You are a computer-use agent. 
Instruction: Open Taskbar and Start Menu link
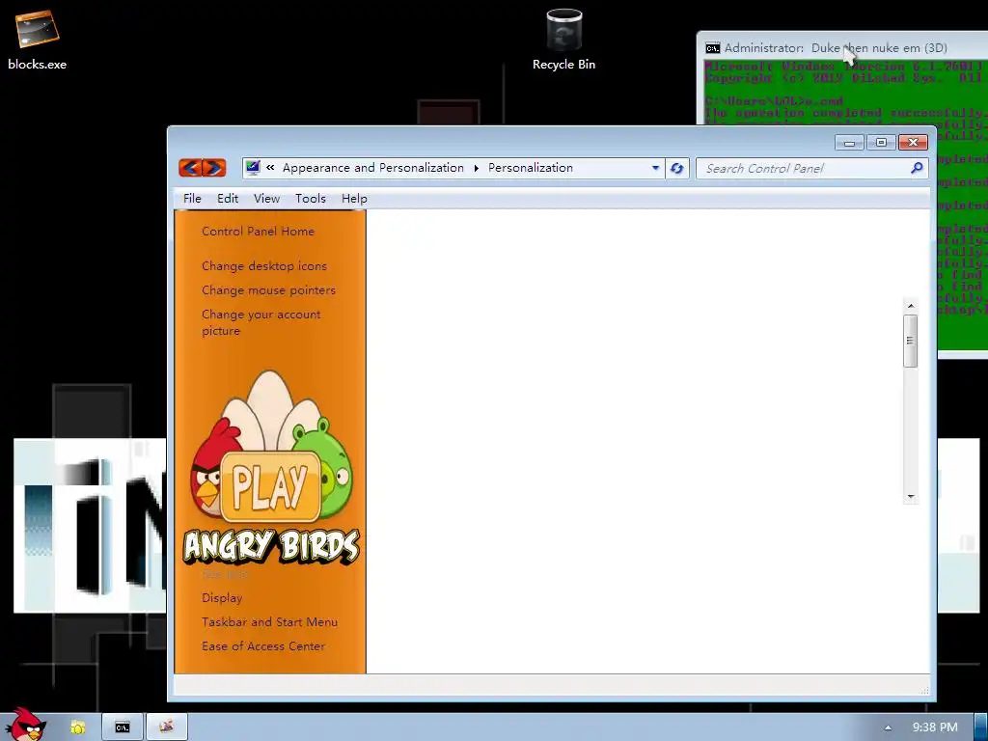tap(270, 622)
